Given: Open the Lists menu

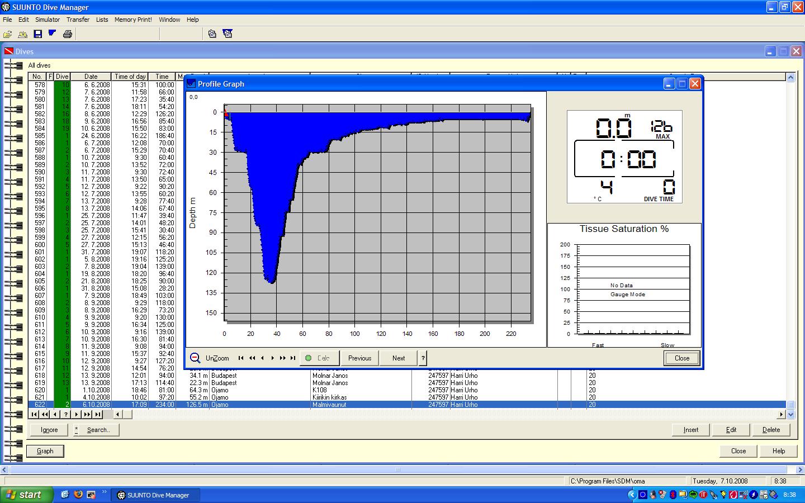Looking at the screenshot, I should tap(102, 20).
